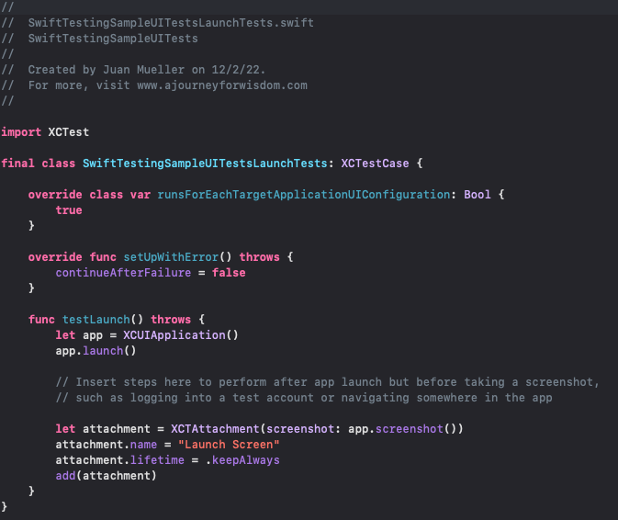Click 'override' before 'func setUpWithError'
Viewport: 618px width, 520px height.
55,257
